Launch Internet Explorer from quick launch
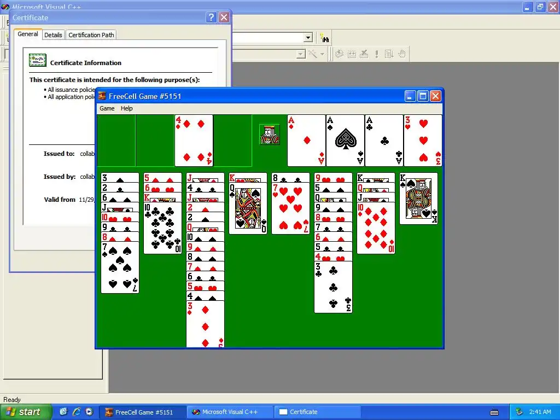Screen dimensions: 560x420 77,412
